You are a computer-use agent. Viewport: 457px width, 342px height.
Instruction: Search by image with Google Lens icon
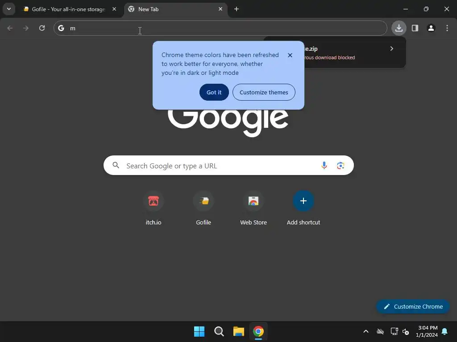pyautogui.click(x=341, y=166)
